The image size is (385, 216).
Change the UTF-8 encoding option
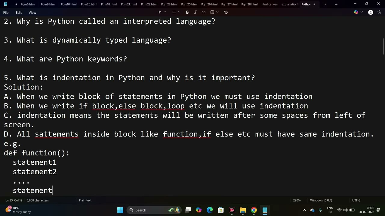pos(356,200)
